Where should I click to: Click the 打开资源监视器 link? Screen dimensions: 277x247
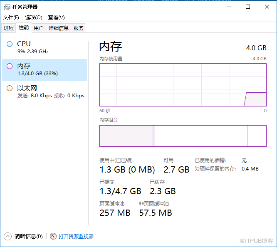(76, 236)
